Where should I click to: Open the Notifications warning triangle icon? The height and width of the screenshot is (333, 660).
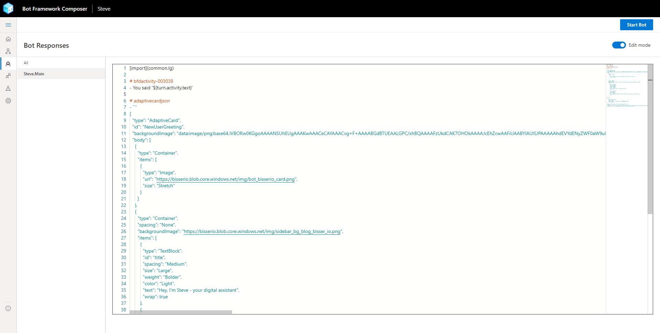8,88
